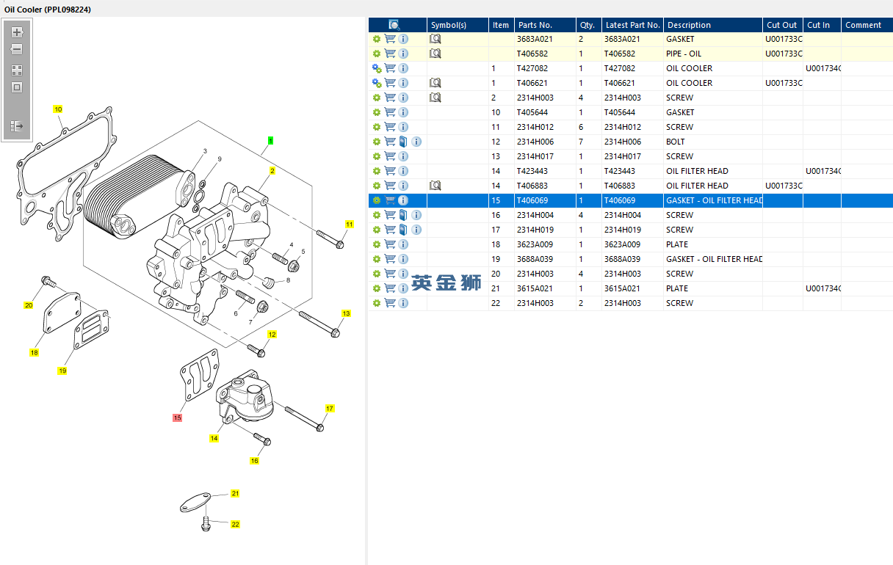Screen dimensions: 893x565
Task: Open the book symbol for T406582
Action: (435, 54)
